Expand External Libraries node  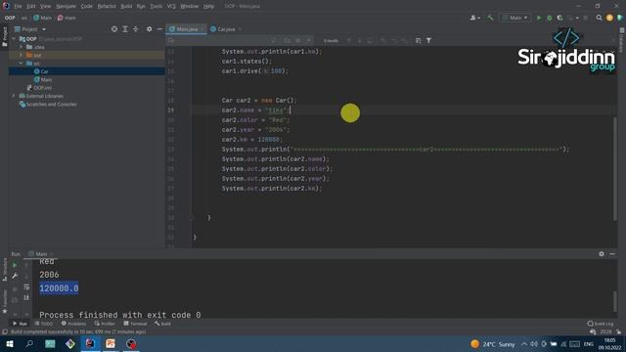click(14, 96)
